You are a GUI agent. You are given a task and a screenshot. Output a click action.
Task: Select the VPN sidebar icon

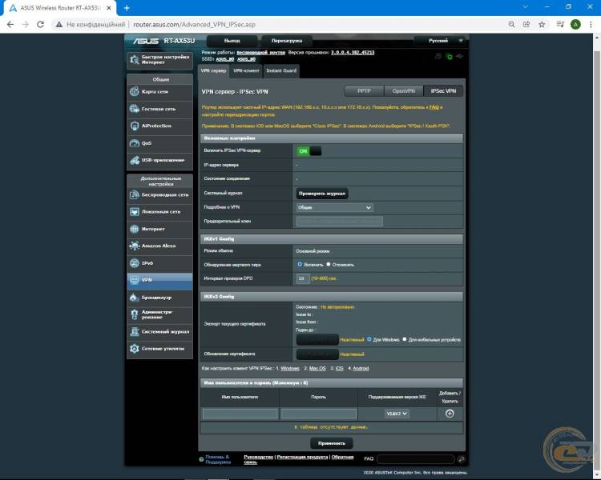tap(134, 280)
